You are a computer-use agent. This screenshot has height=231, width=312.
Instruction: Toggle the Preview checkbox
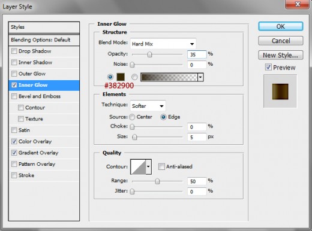pos(268,67)
